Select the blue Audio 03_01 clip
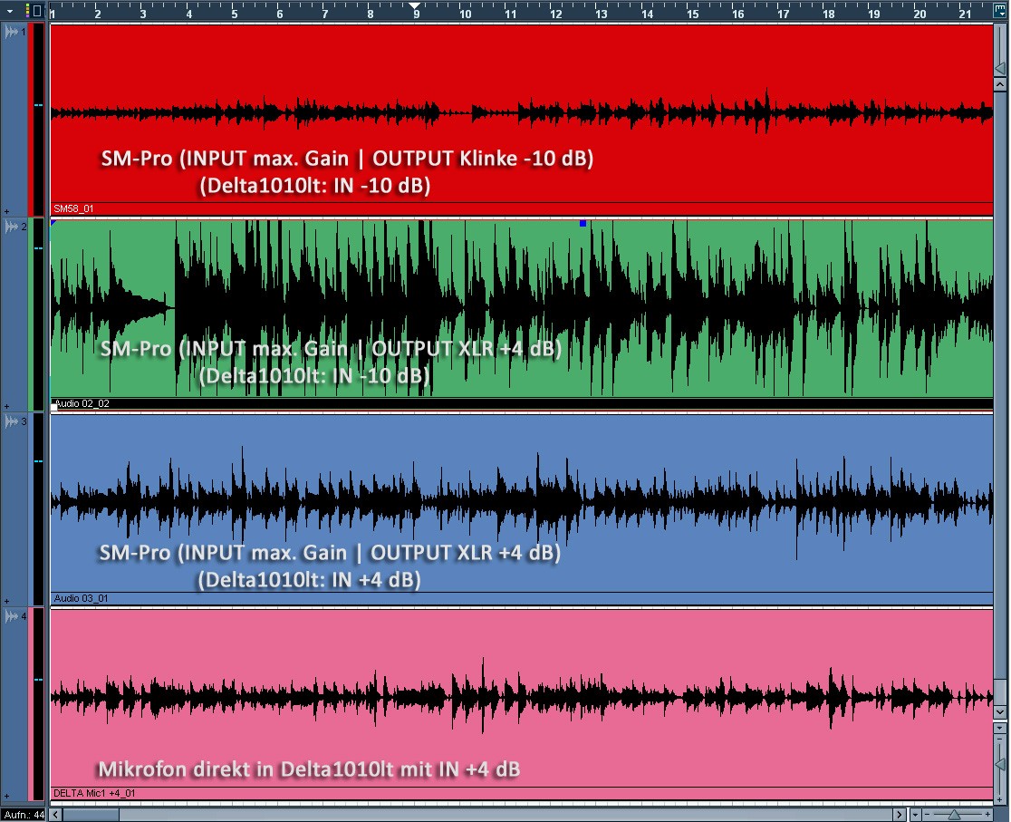The image size is (1011, 822). 522,509
